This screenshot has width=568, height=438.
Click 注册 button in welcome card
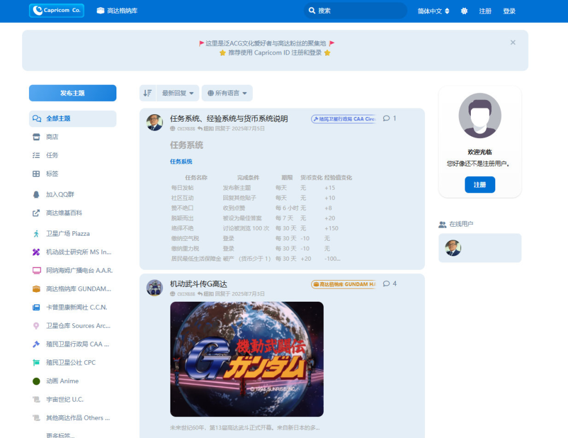[479, 185]
